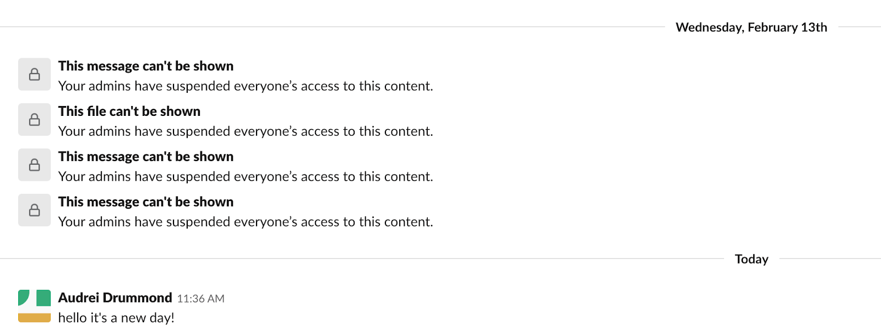
Task: Select the "hello it's a new day!" message
Action: click(x=116, y=318)
